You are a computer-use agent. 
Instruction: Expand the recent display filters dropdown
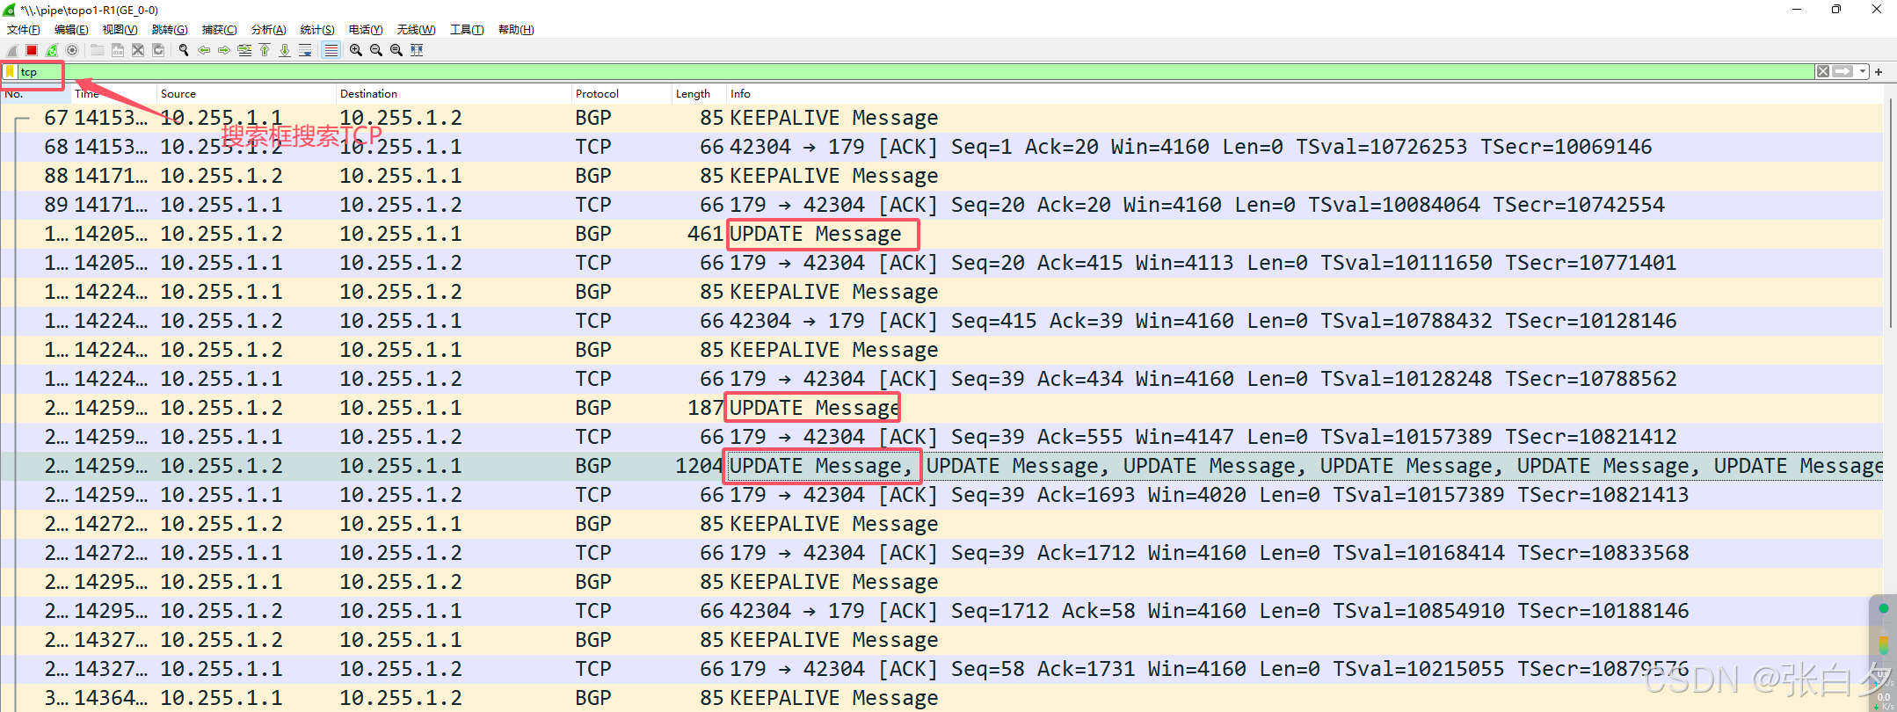(1863, 72)
